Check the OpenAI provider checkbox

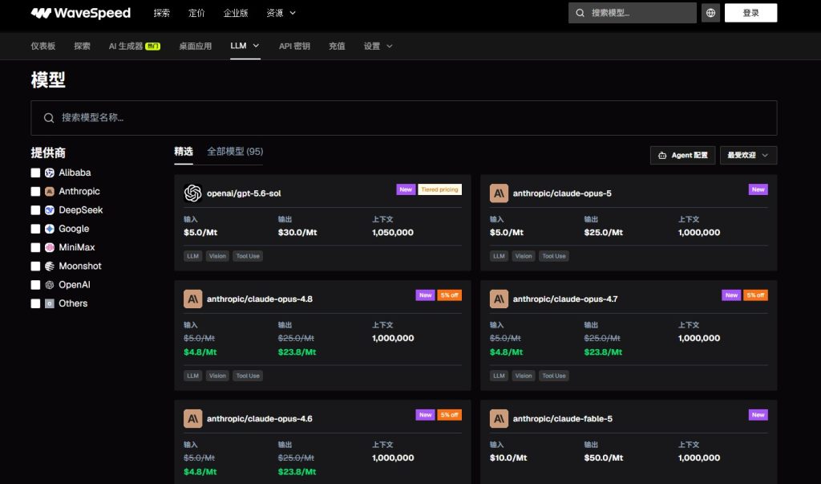tap(35, 285)
